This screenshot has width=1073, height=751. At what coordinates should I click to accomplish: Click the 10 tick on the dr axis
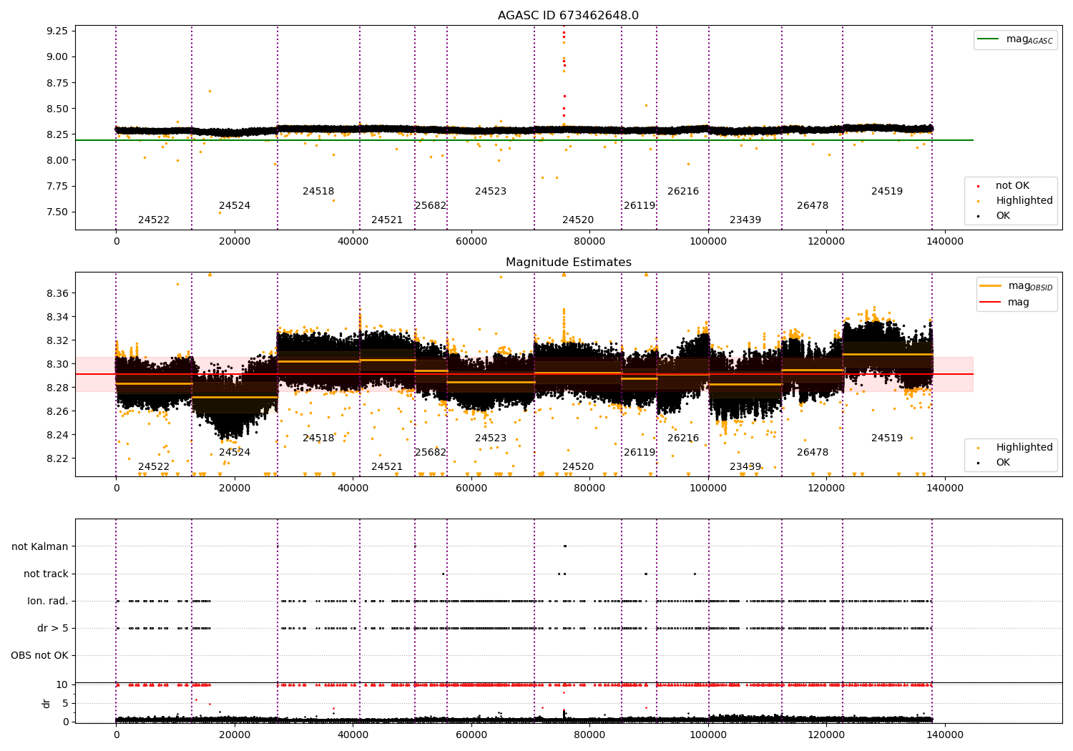(62, 684)
